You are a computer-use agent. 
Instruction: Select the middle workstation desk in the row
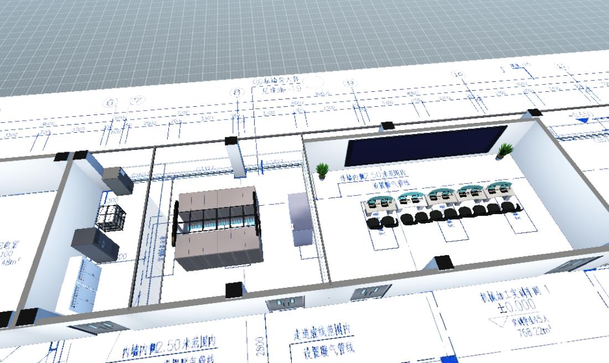click(441, 197)
